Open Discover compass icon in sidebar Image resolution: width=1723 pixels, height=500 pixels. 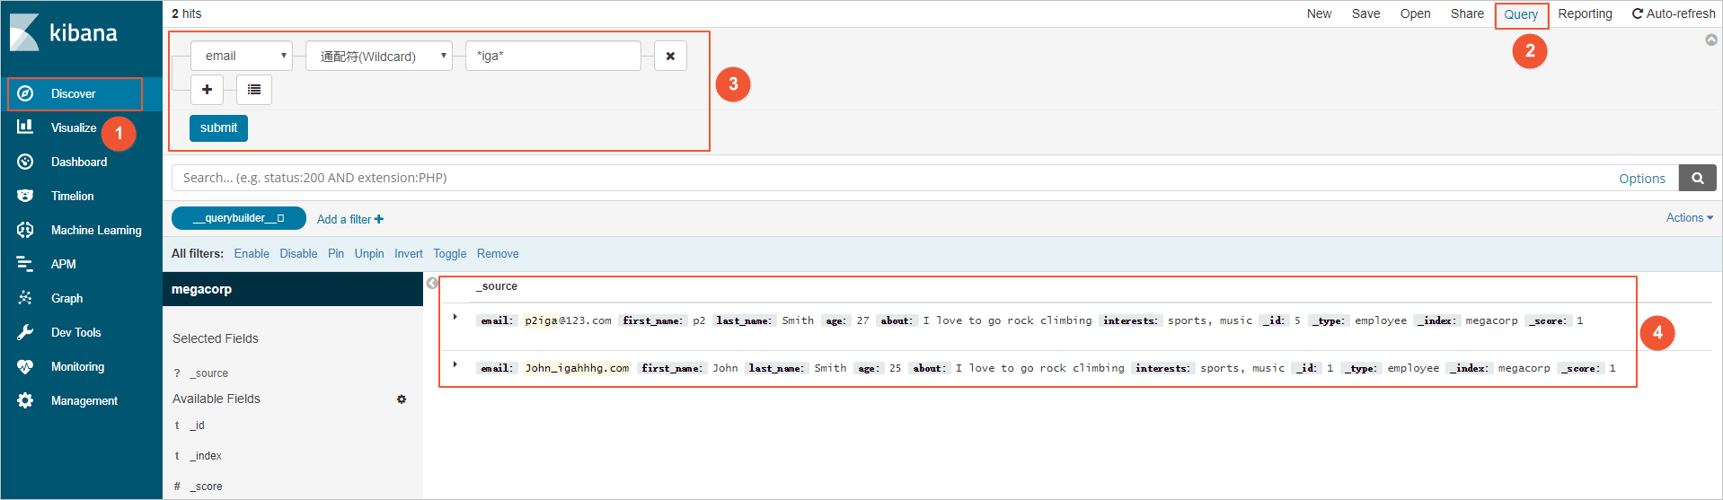click(25, 93)
